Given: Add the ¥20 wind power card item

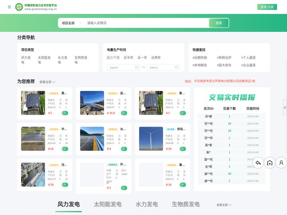Looking at the screenshot, I should [x=183, y=149].
